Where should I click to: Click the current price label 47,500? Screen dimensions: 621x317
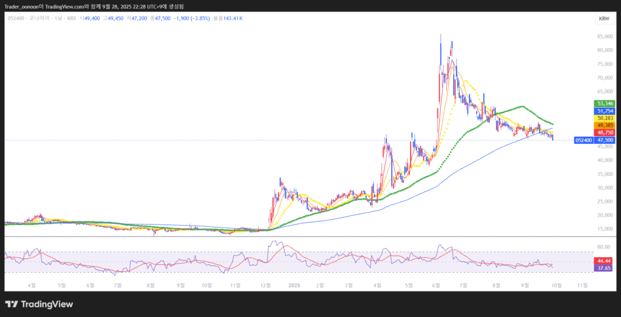605,140
